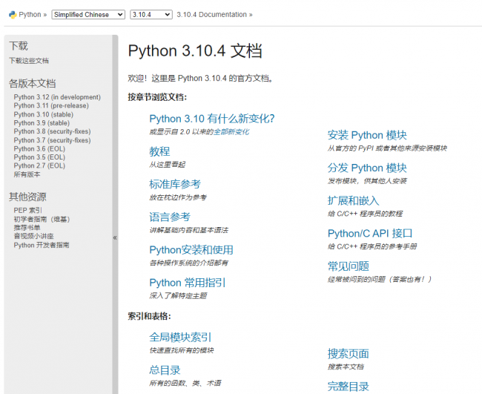Open 搜索页面 link
Screen dimensions: 482x394
click(349, 354)
